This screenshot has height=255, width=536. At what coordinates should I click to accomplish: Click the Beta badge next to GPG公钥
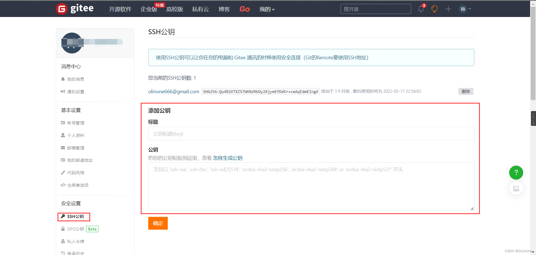pos(92,229)
